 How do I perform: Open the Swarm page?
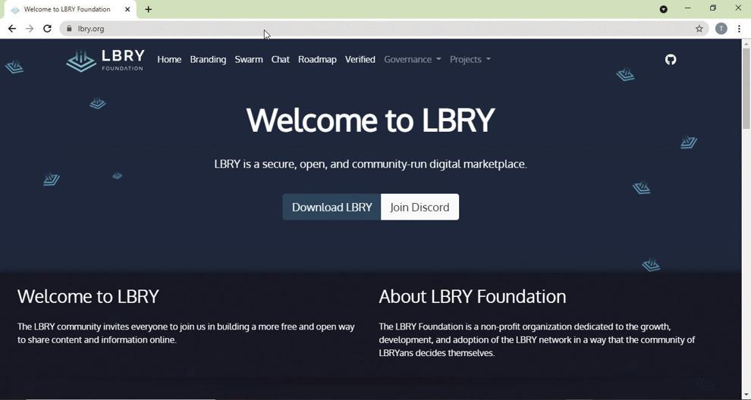pos(249,59)
